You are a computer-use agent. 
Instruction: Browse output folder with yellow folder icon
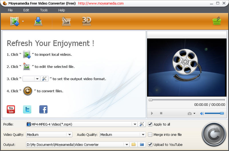click(x=134, y=144)
